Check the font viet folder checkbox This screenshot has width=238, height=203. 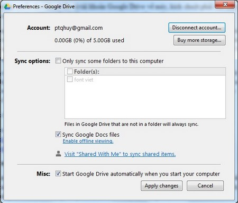pyautogui.click(x=70, y=79)
